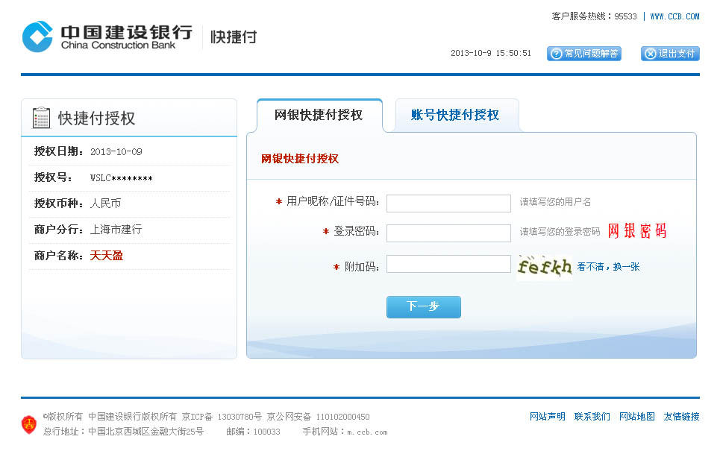Click the postal code 100033
The height and width of the screenshot is (457, 720).
[267, 432]
